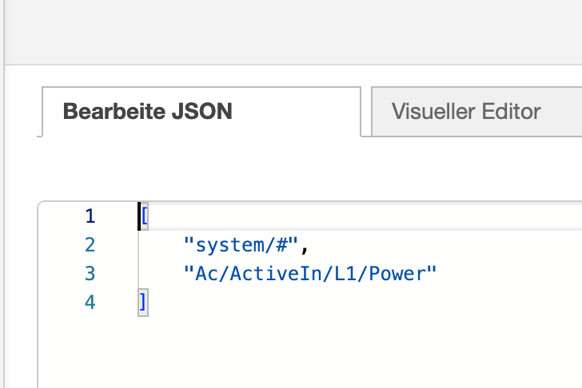Select line number 2 in the gutter
582x388 pixels.
pyautogui.click(x=90, y=245)
